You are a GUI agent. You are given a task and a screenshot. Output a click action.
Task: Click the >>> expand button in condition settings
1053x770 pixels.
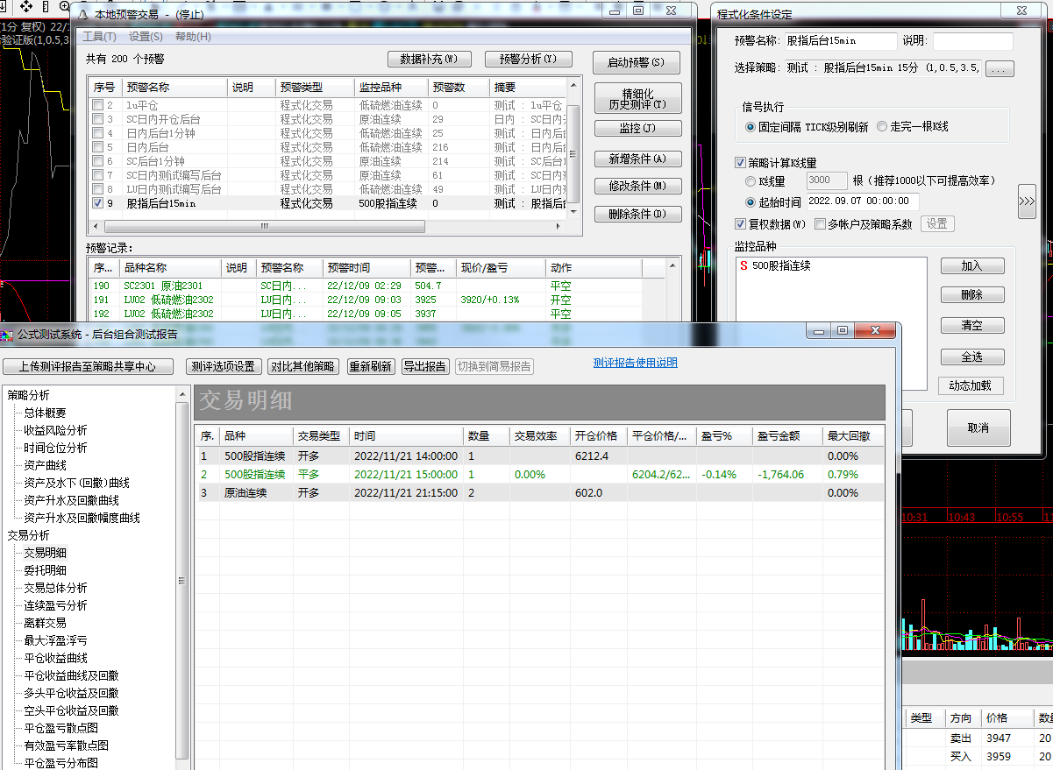(1027, 201)
